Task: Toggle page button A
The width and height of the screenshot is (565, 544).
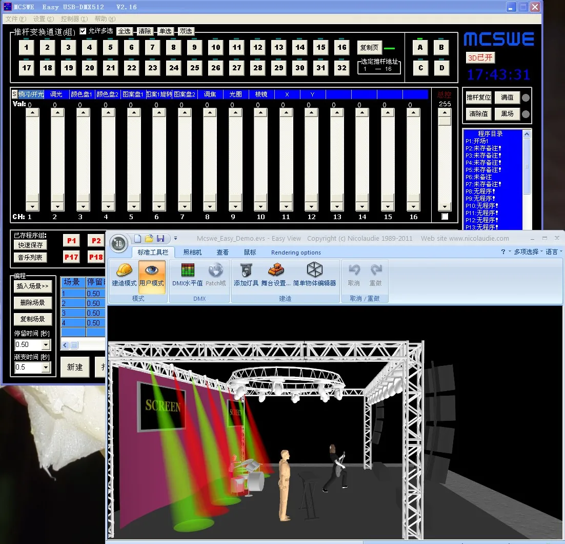Action: click(x=420, y=47)
